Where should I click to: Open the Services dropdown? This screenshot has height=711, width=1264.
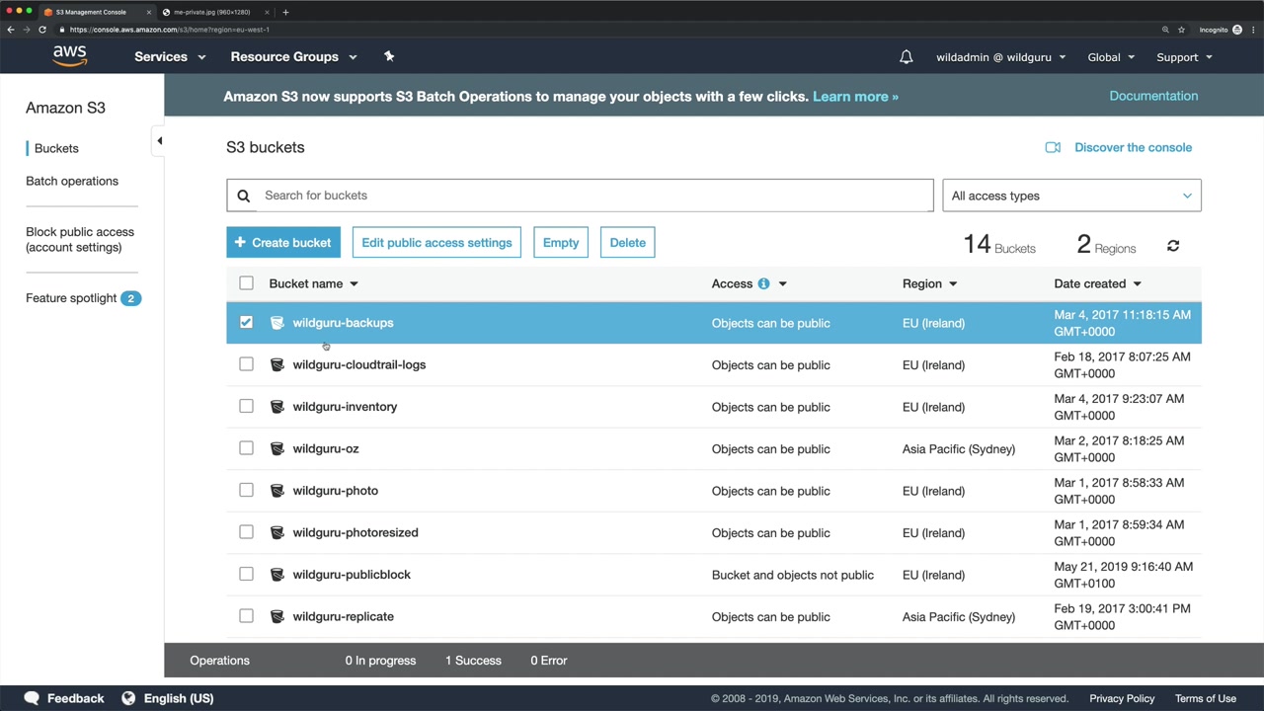click(170, 56)
